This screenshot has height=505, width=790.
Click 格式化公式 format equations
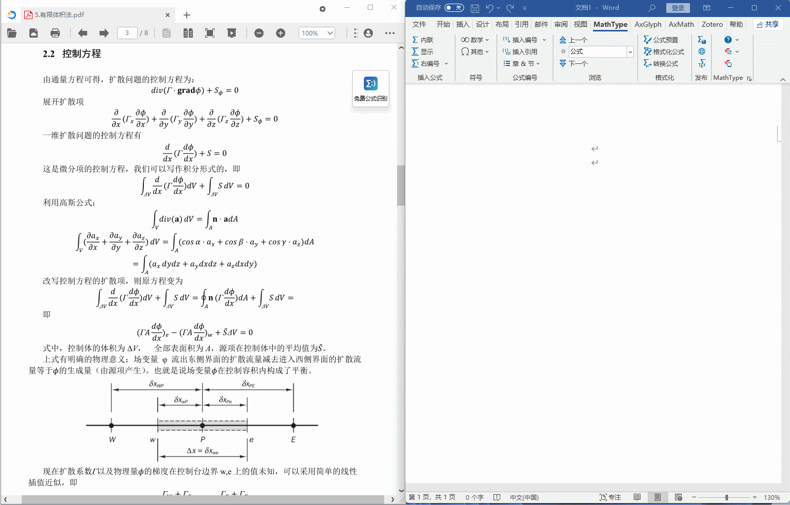(x=664, y=52)
